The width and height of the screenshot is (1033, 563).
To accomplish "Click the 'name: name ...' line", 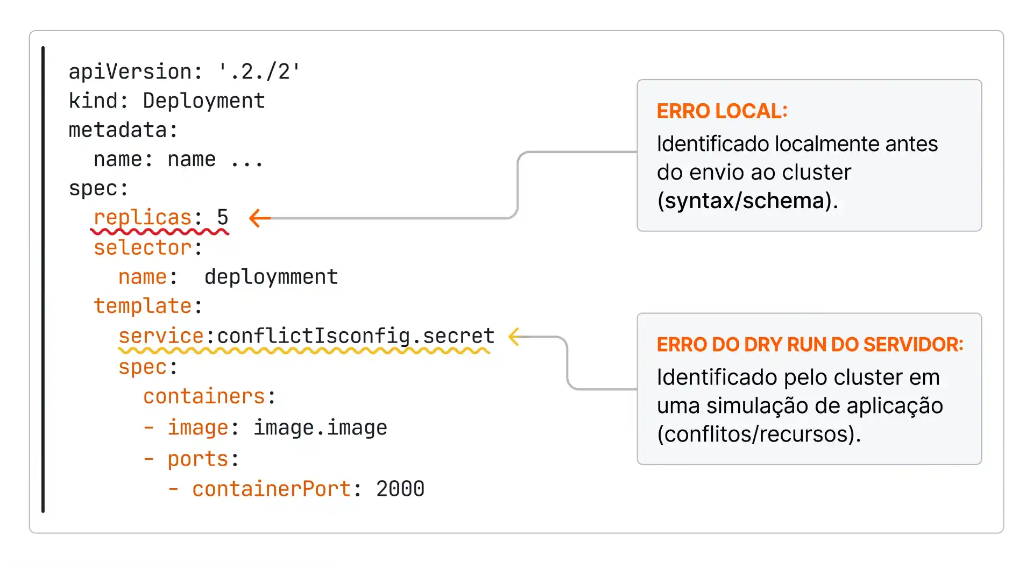I will (x=179, y=160).
